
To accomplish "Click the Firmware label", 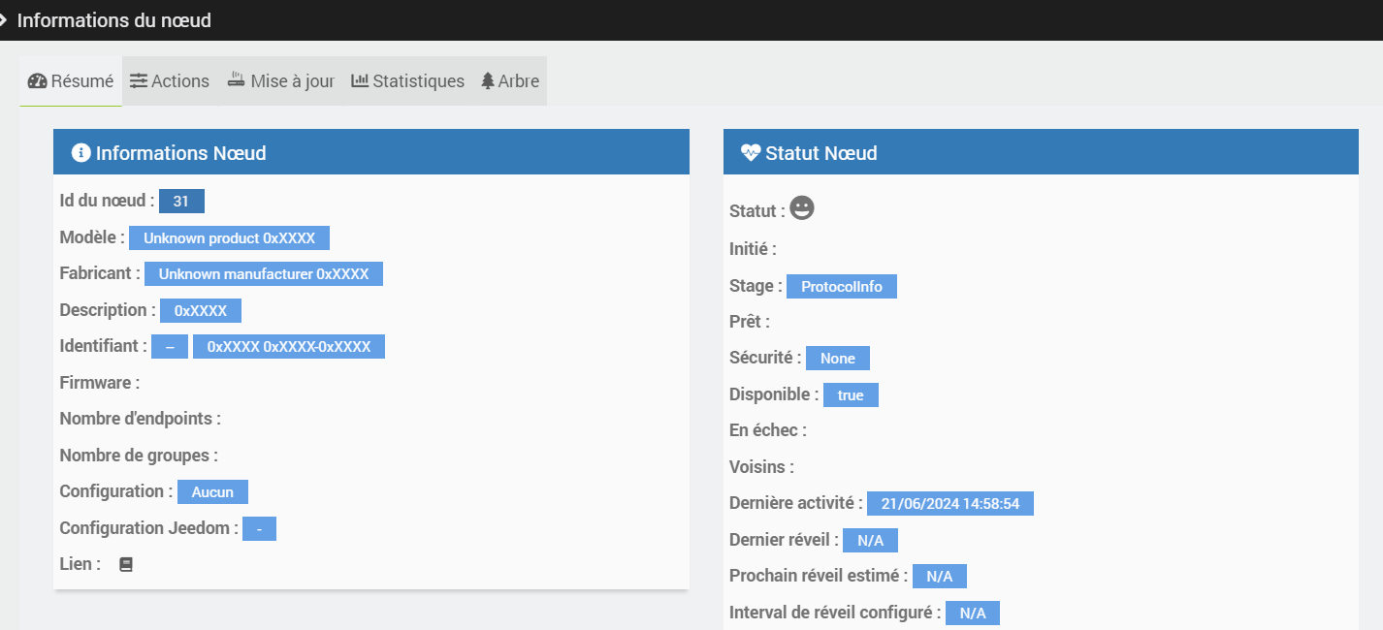I will (100, 383).
